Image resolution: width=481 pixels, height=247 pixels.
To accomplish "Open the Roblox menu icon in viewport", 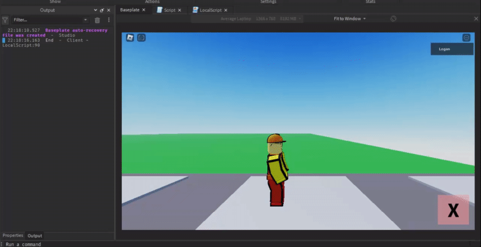I will [130, 37].
